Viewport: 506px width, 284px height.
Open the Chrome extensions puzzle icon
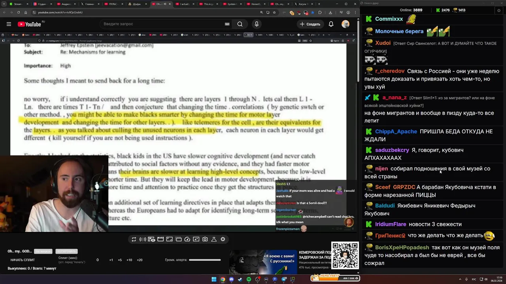pyautogui.click(x=320, y=12)
